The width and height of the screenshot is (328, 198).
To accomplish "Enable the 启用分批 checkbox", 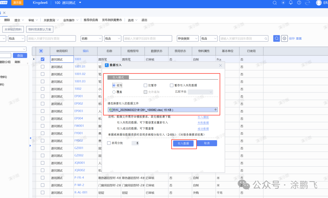I will click(109, 143).
